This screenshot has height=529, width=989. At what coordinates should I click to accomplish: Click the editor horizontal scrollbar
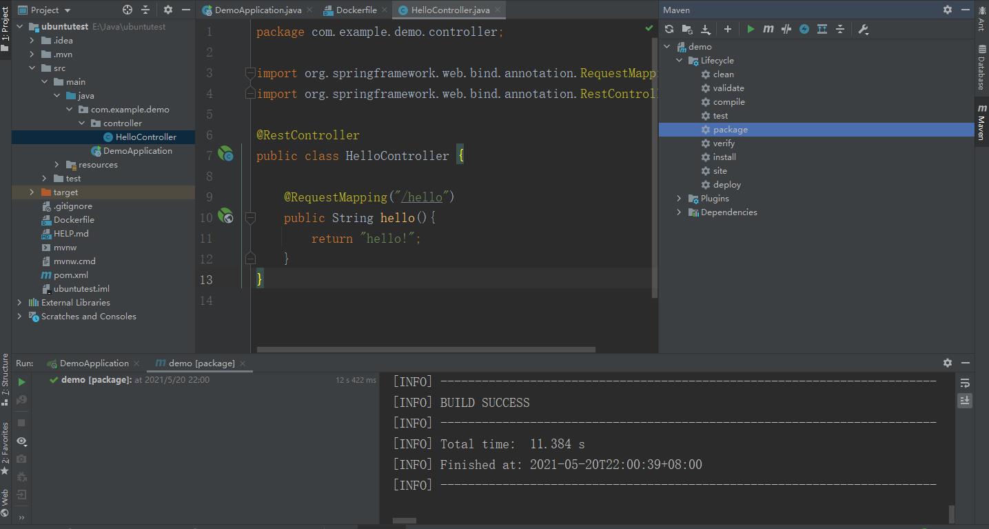[x=426, y=350]
